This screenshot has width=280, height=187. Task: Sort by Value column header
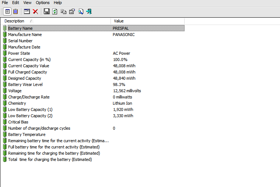click(x=147, y=21)
